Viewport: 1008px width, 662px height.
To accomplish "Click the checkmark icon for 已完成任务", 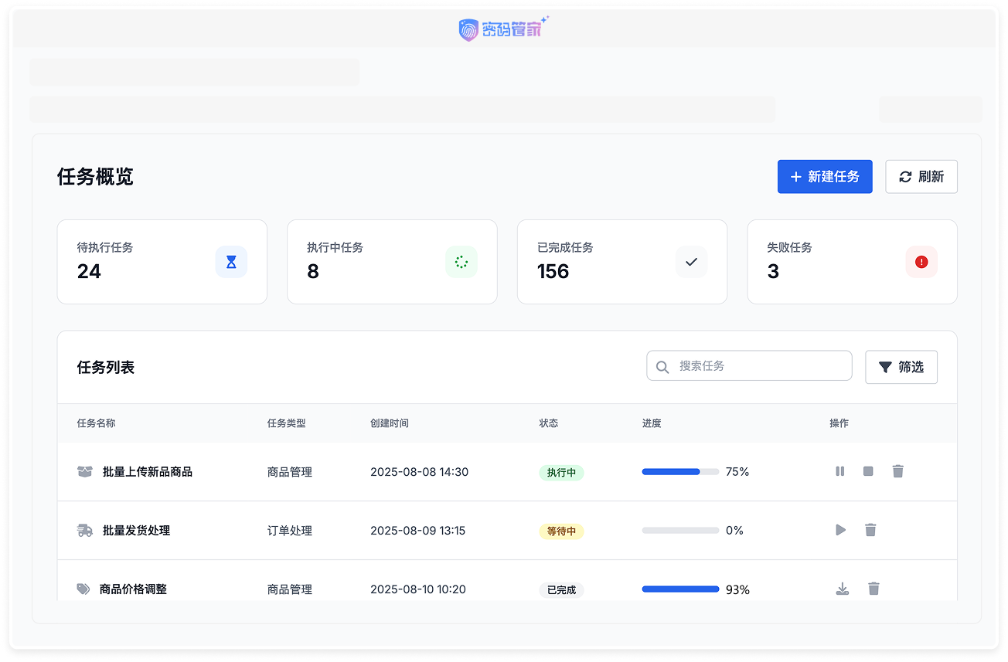I will (x=691, y=262).
